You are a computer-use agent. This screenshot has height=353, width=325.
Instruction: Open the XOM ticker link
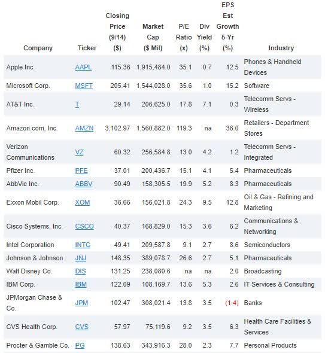tap(83, 202)
